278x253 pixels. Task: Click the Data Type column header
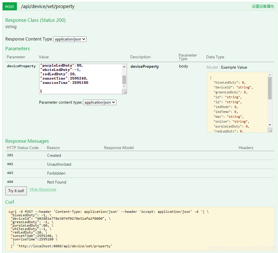click(215, 57)
